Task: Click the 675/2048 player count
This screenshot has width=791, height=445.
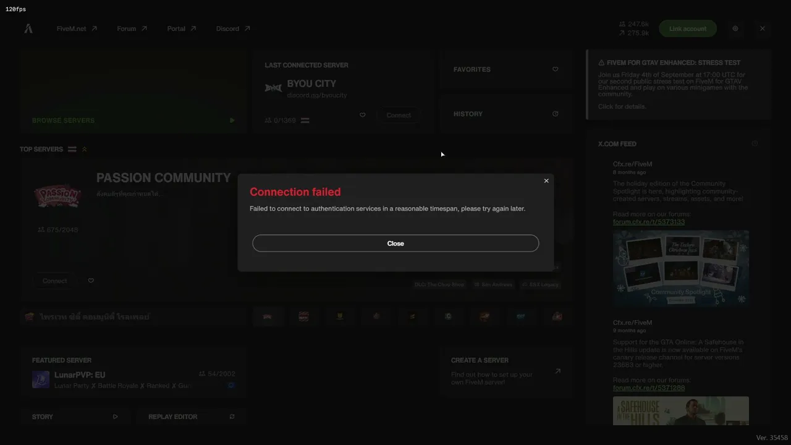Action: [x=57, y=230]
